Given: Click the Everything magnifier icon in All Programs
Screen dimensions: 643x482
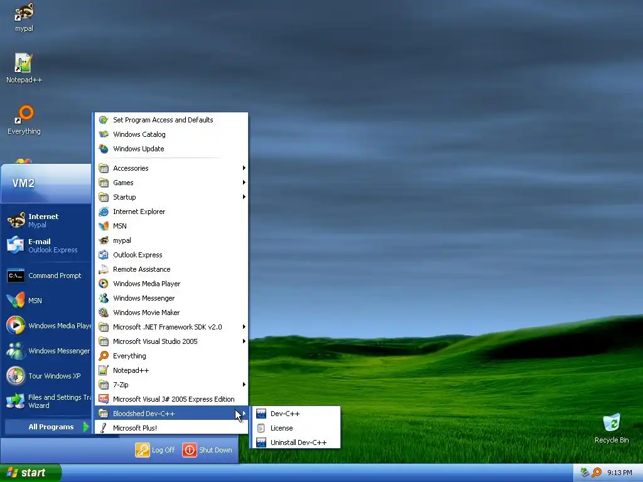Looking at the screenshot, I should click(104, 356).
